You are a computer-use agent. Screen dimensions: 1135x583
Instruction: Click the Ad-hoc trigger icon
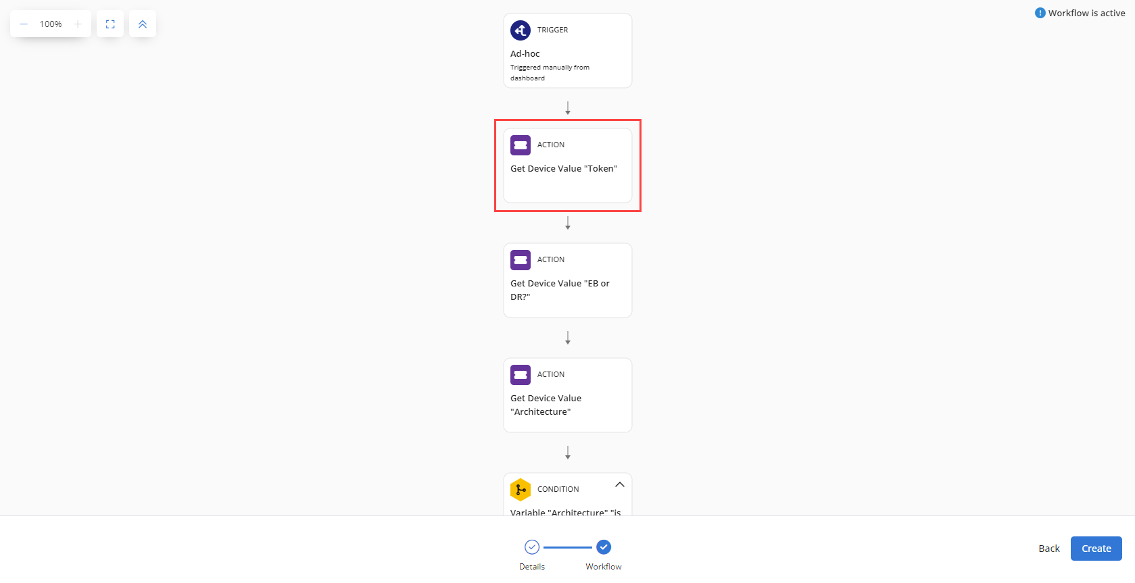521,30
